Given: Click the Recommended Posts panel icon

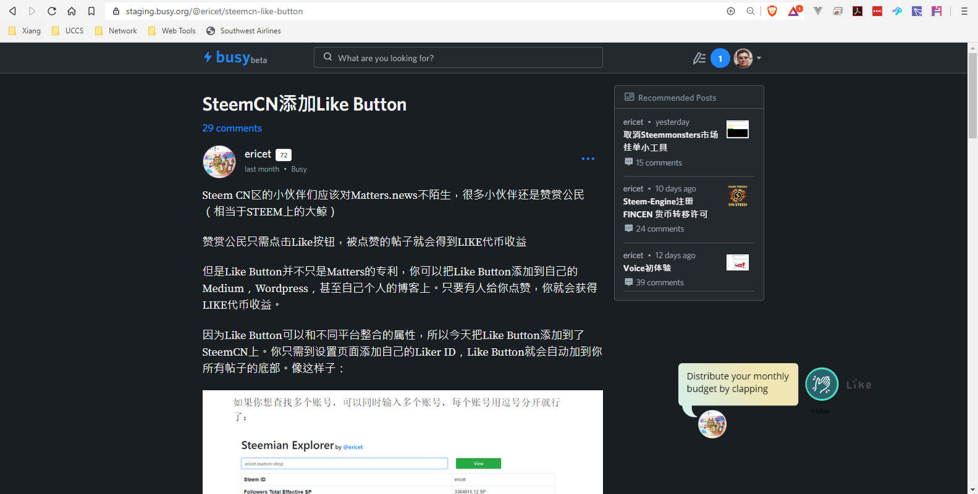Looking at the screenshot, I should pos(630,97).
